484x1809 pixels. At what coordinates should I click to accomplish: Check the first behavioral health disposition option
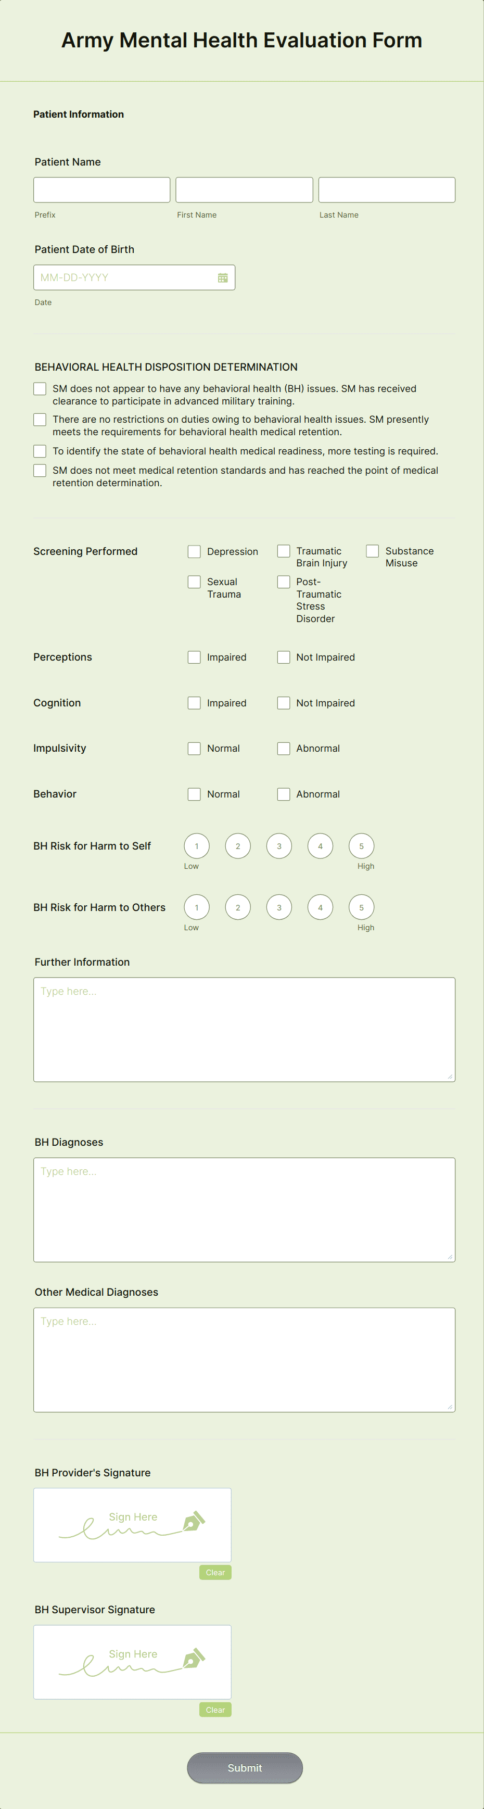click(40, 388)
